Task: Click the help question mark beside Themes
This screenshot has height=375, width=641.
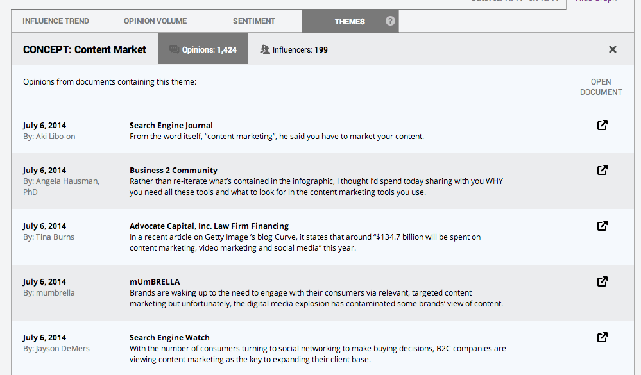Action: (390, 21)
